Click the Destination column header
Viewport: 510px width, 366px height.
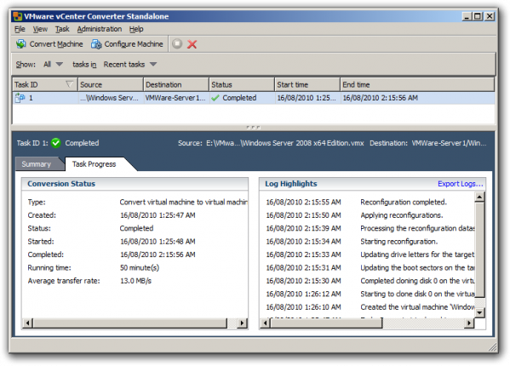click(176, 84)
